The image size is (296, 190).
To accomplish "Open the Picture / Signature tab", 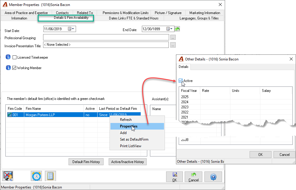I will point(168,13).
